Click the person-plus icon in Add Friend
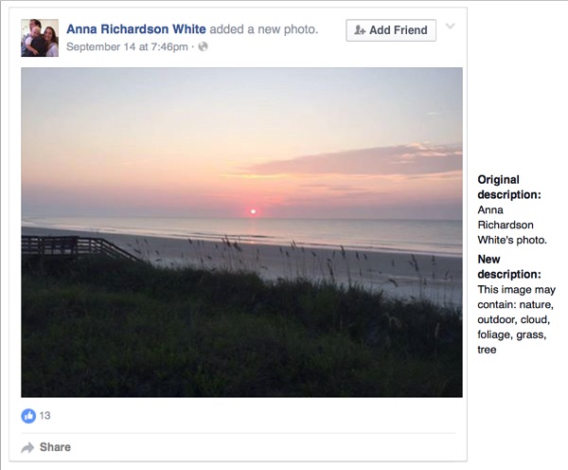The width and height of the screenshot is (568, 470). click(360, 30)
